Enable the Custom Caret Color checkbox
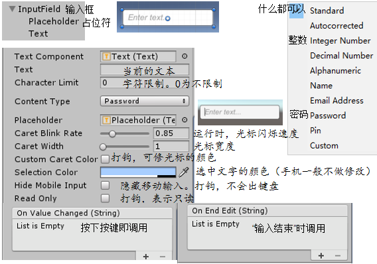This screenshot has width=377, height=264. 105,159
